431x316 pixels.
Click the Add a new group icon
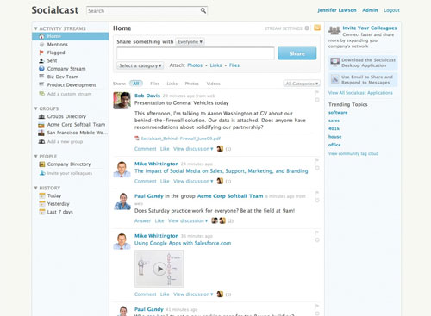(41, 141)
